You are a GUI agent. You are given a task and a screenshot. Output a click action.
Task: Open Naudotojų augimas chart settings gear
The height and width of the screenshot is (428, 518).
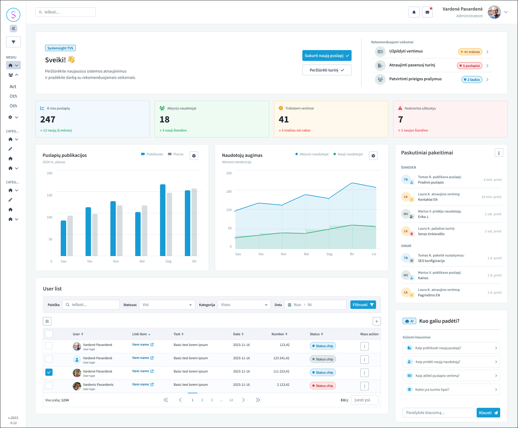(x=373, y=156)
